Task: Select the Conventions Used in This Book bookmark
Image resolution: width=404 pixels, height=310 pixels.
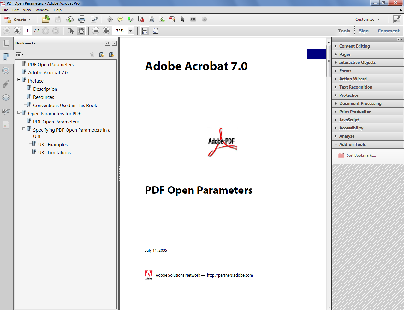Action: (65, 105)
